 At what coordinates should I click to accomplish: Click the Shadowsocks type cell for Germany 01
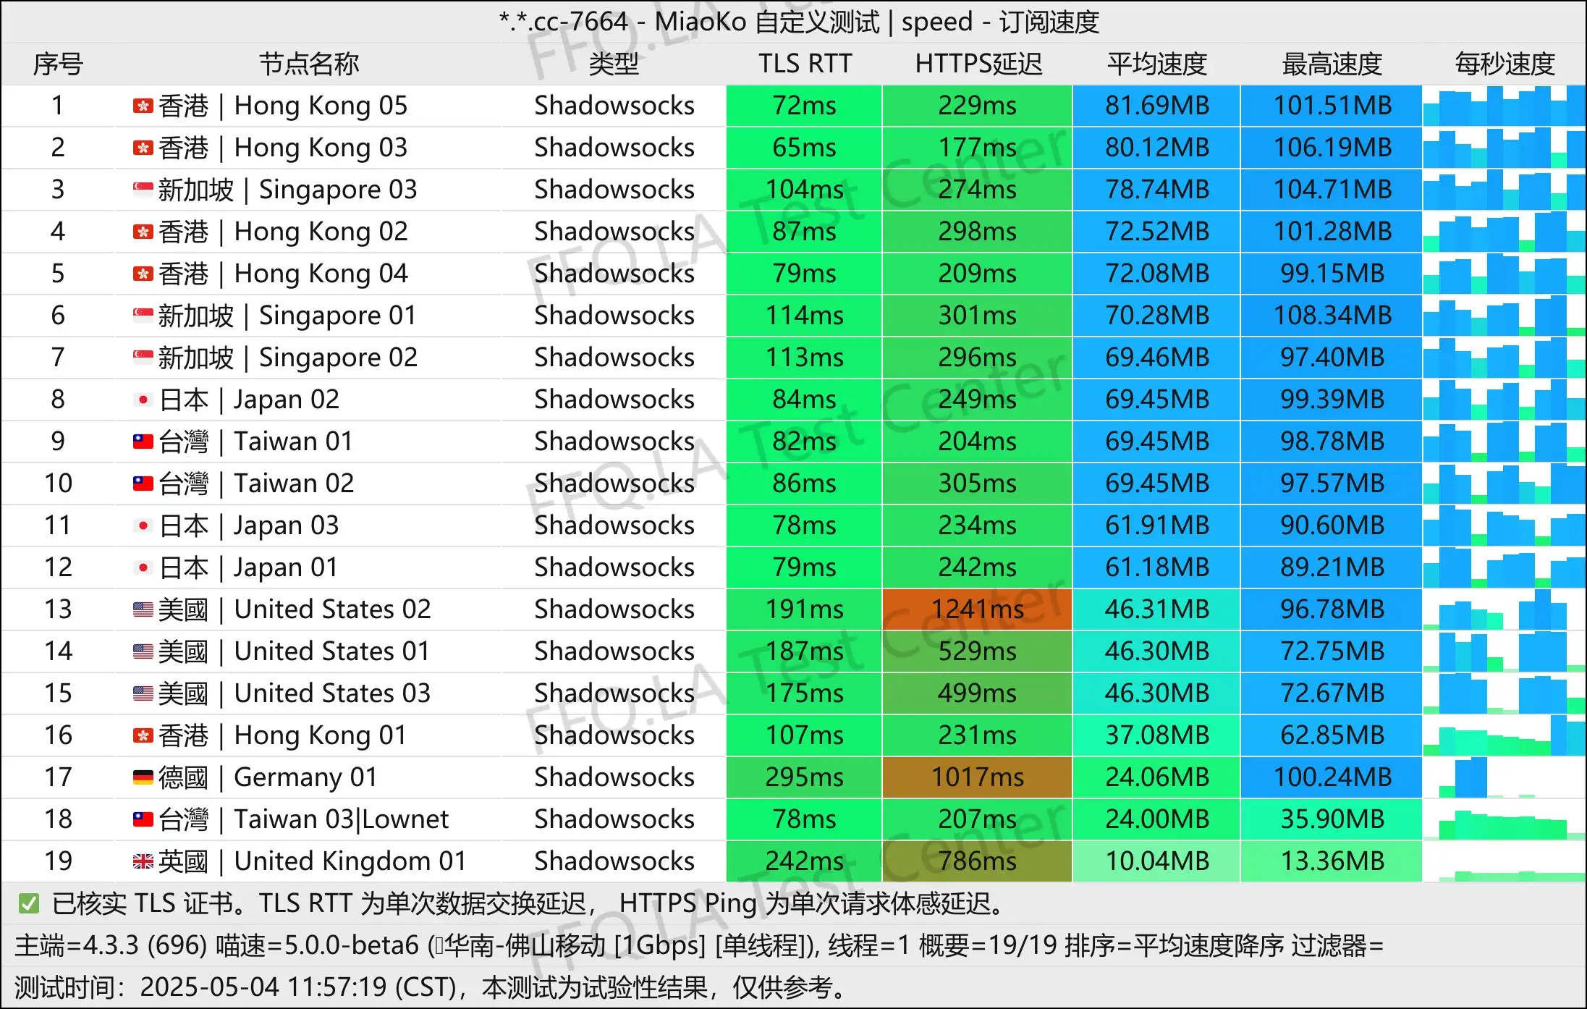[x=614, y=777]
